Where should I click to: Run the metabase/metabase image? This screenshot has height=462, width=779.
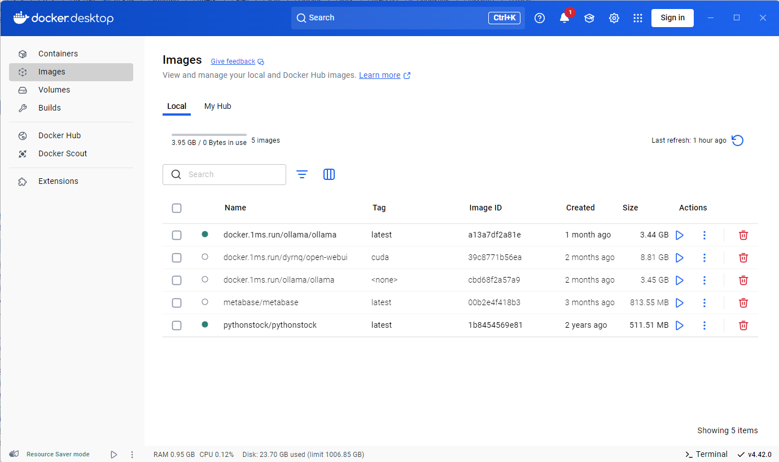click(x=680, y=303)
